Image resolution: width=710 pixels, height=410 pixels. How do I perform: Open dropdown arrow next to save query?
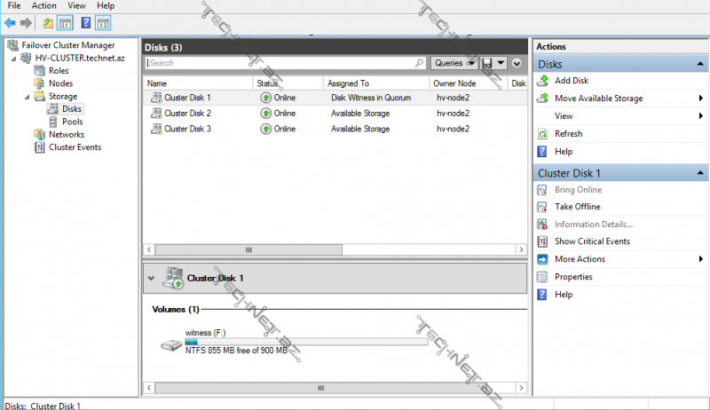(501, 63)
